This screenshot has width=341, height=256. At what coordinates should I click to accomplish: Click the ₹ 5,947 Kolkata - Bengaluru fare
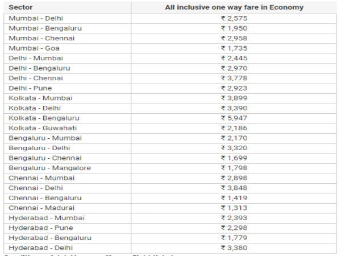[x=234, y=118]
